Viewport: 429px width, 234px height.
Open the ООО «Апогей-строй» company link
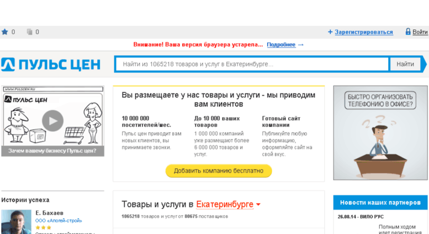(59, 221)
